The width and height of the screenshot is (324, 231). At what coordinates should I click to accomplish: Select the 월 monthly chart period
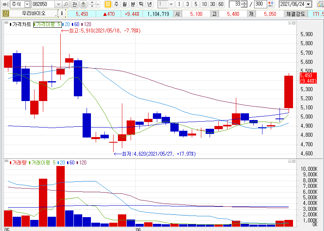point(125,4)
